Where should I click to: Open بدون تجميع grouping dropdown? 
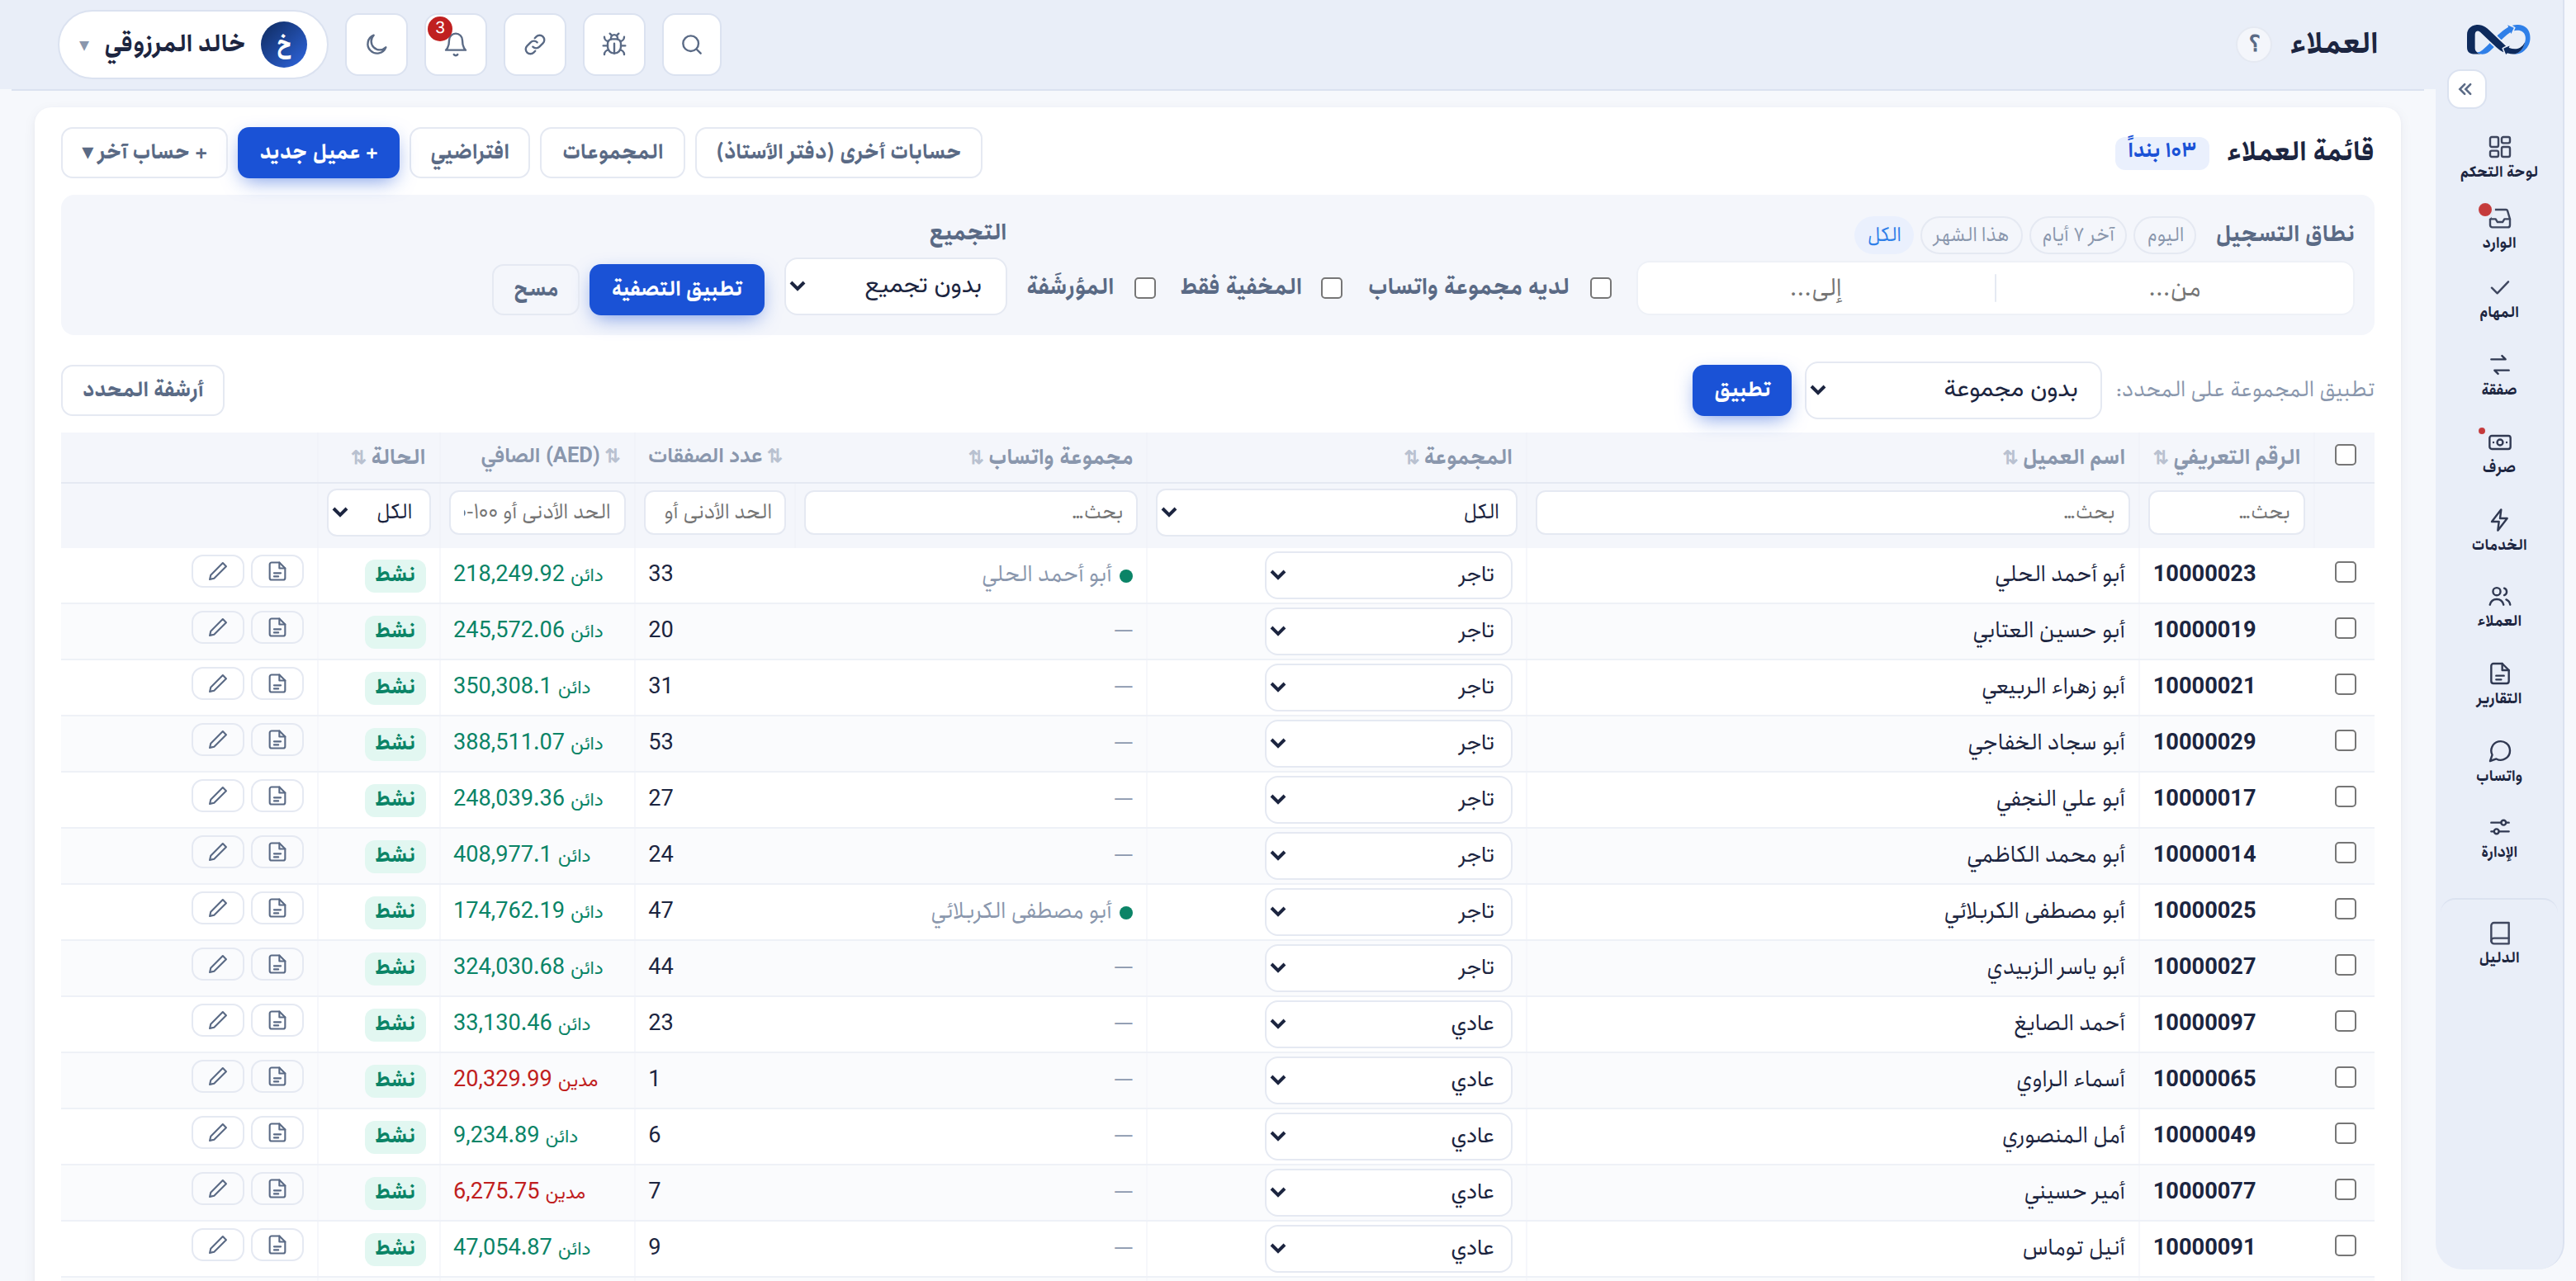click(895, 287)
